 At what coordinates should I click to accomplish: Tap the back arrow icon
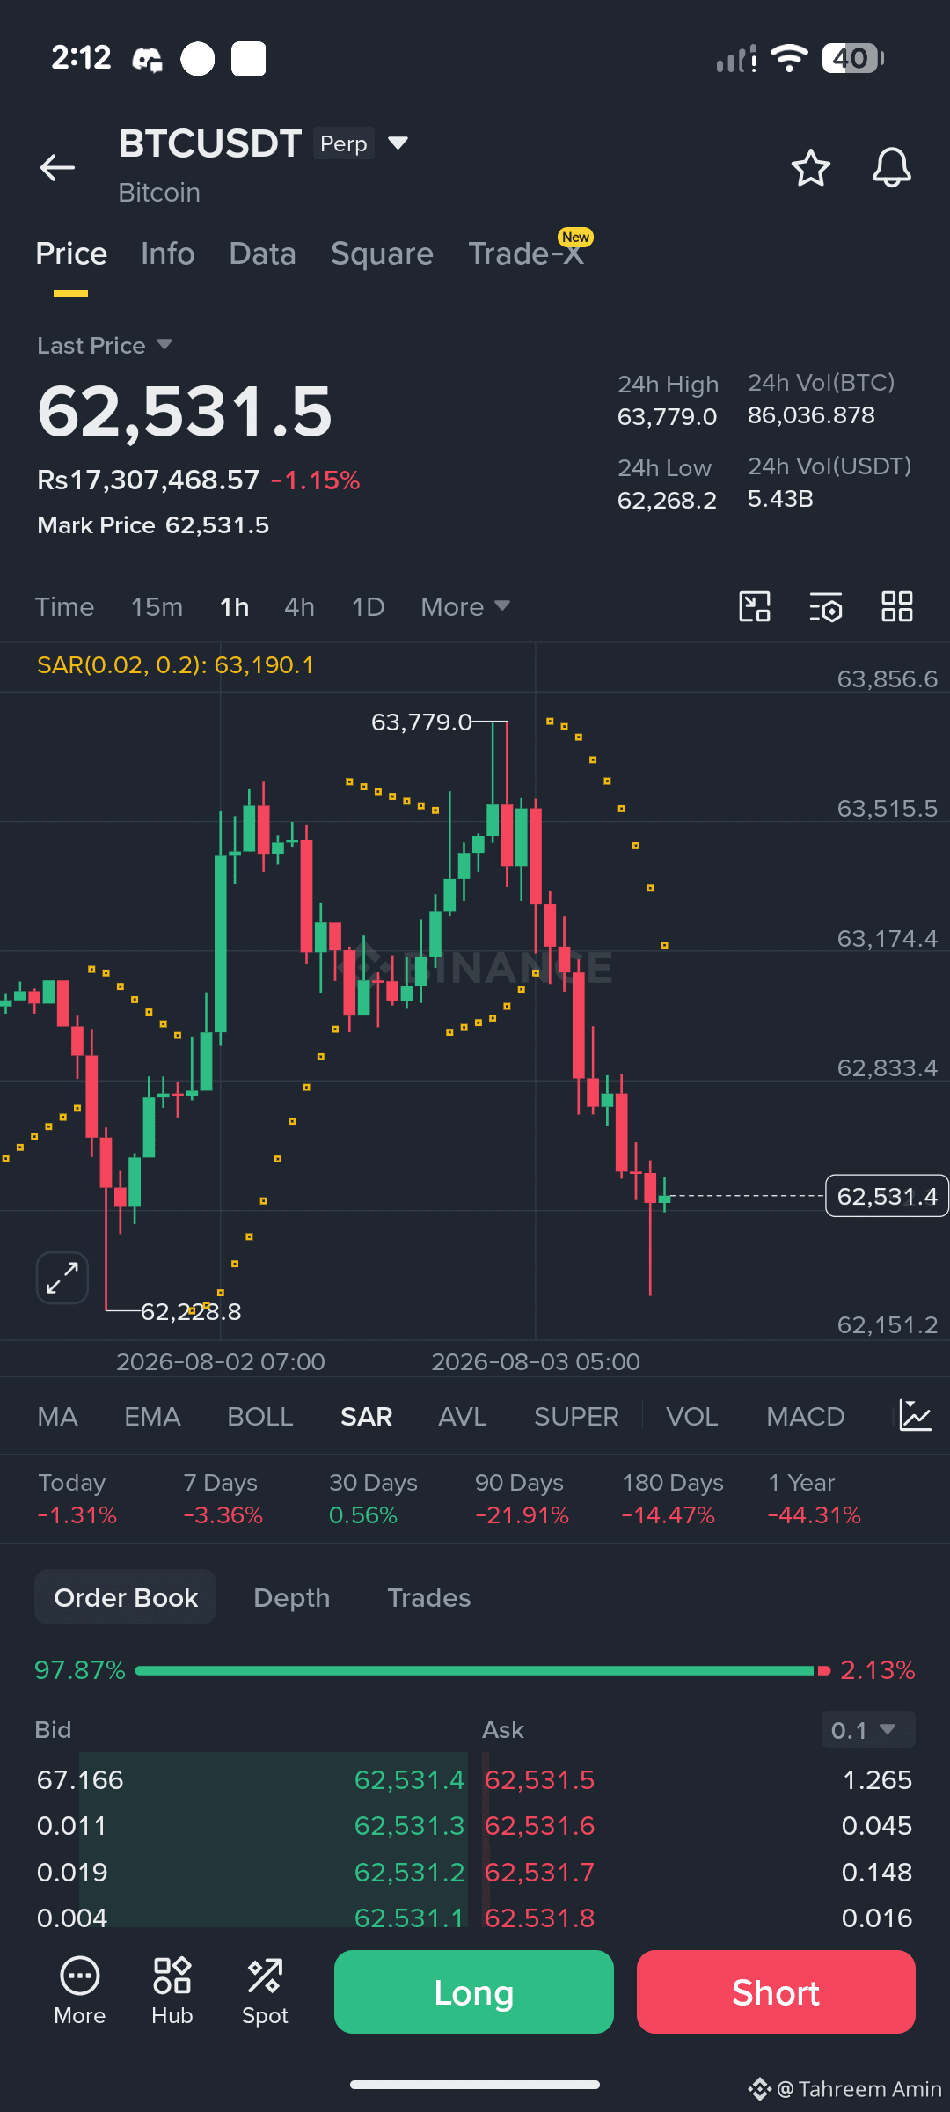coord(57,167)
